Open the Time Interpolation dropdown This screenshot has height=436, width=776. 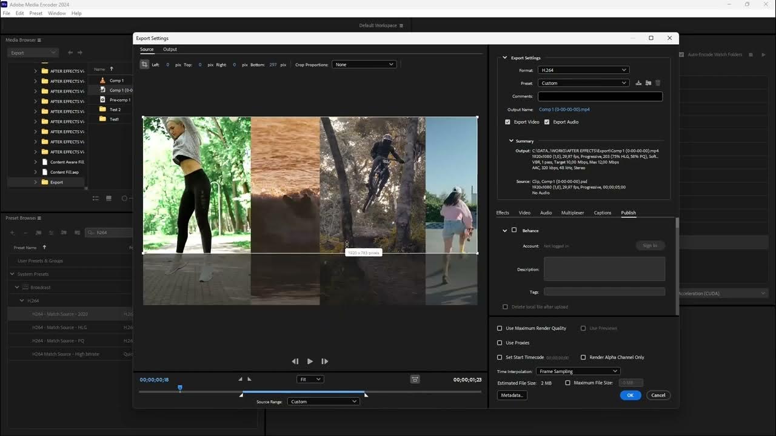[x=578, y=371]
